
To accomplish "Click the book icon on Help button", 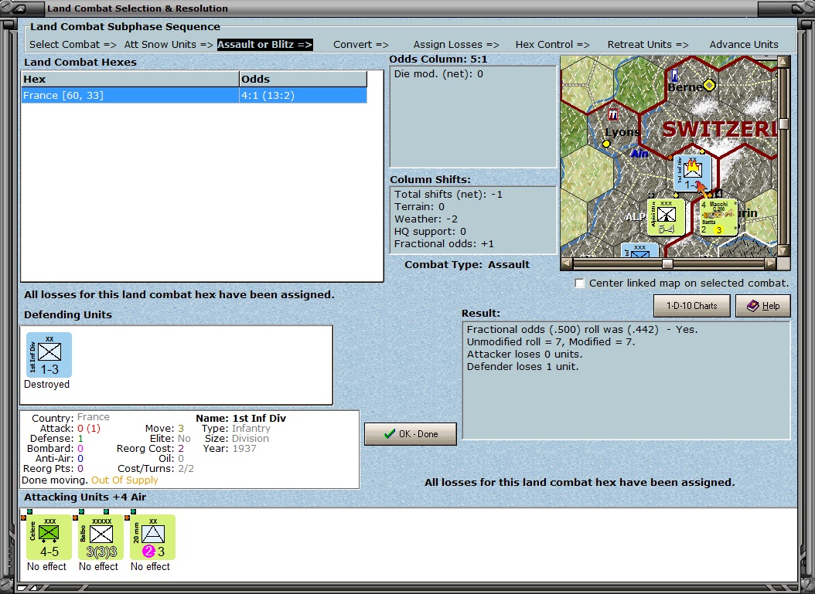I will (x=752, y=306).
